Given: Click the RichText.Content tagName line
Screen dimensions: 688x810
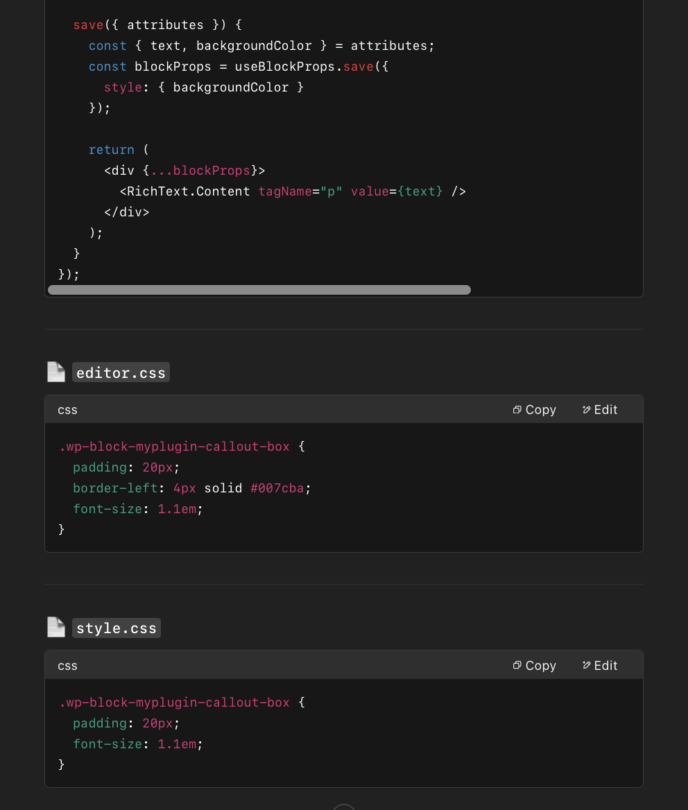Looking at the screenshot, I should pos(293,191).
